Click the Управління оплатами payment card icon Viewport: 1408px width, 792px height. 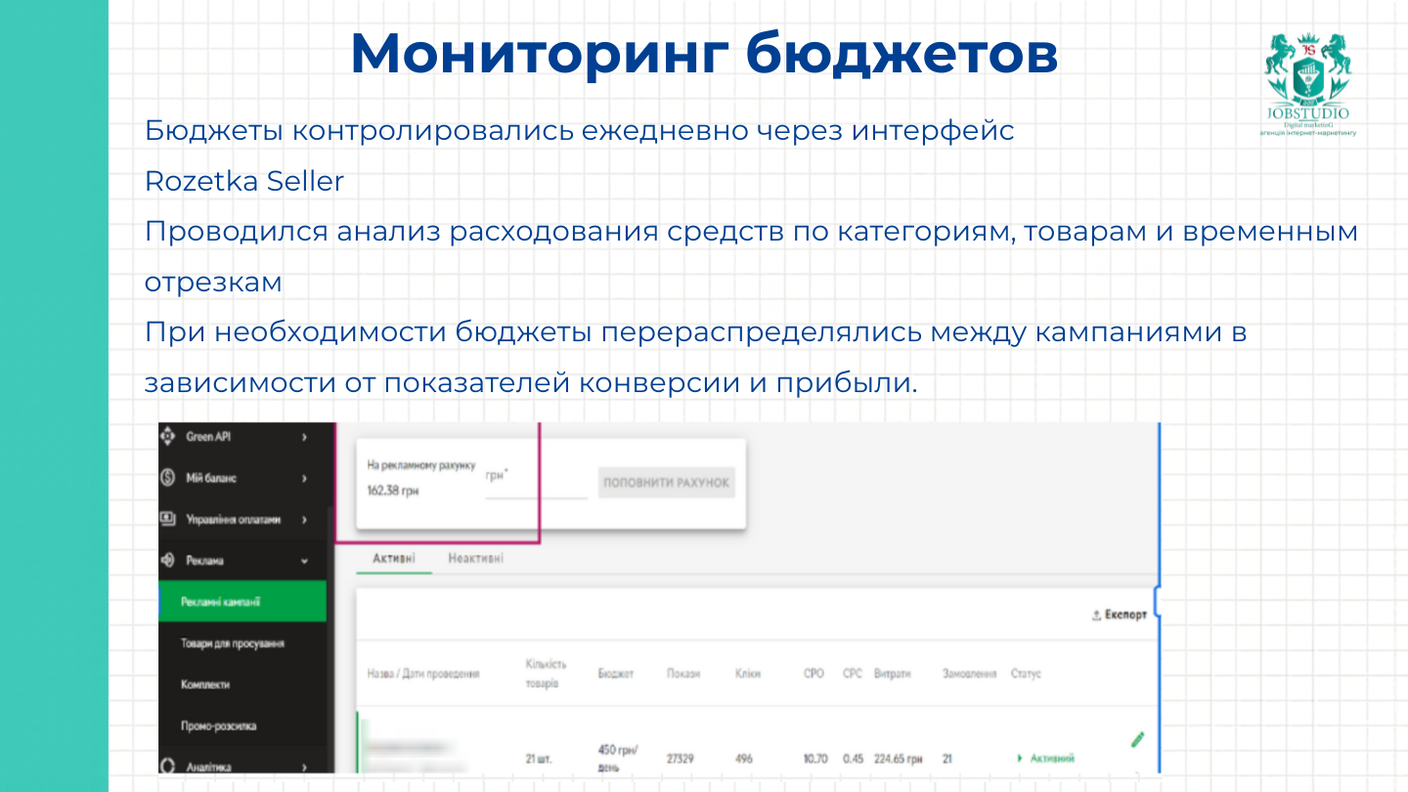(169, 518)
